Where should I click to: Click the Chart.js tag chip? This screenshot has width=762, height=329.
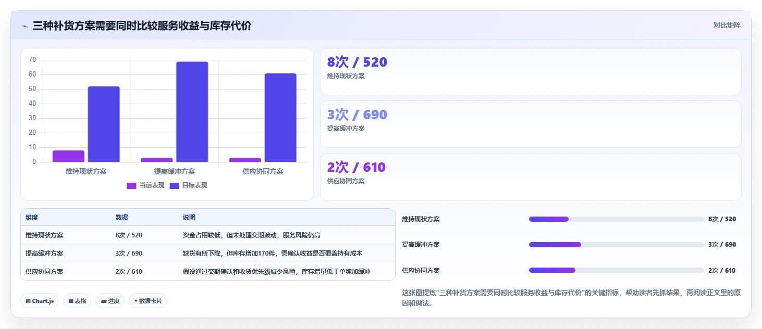tap(40, 301)
